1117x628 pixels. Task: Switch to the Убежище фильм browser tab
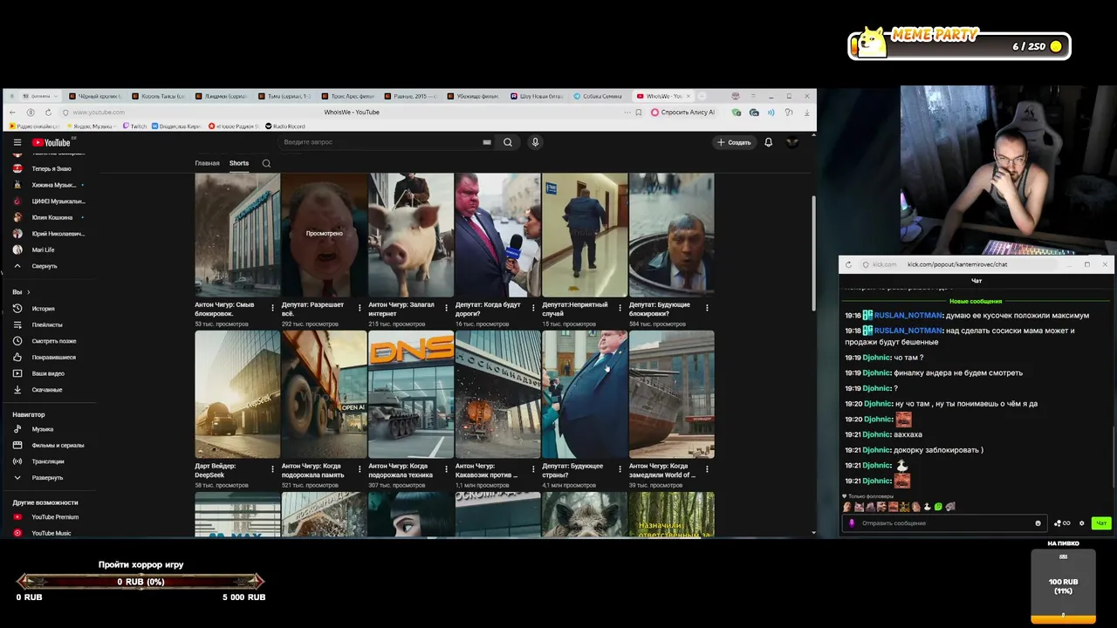[x=474, y=96]
